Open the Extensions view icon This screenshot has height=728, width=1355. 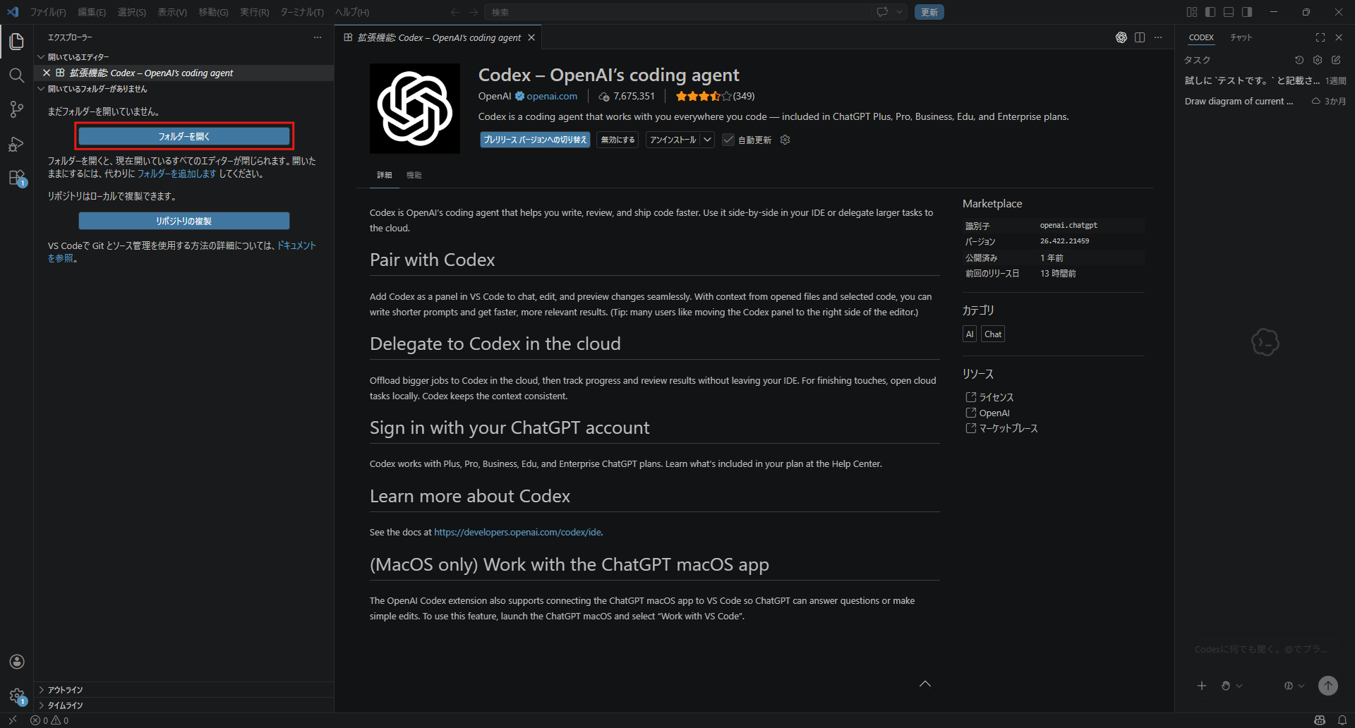tap(16, 178)
